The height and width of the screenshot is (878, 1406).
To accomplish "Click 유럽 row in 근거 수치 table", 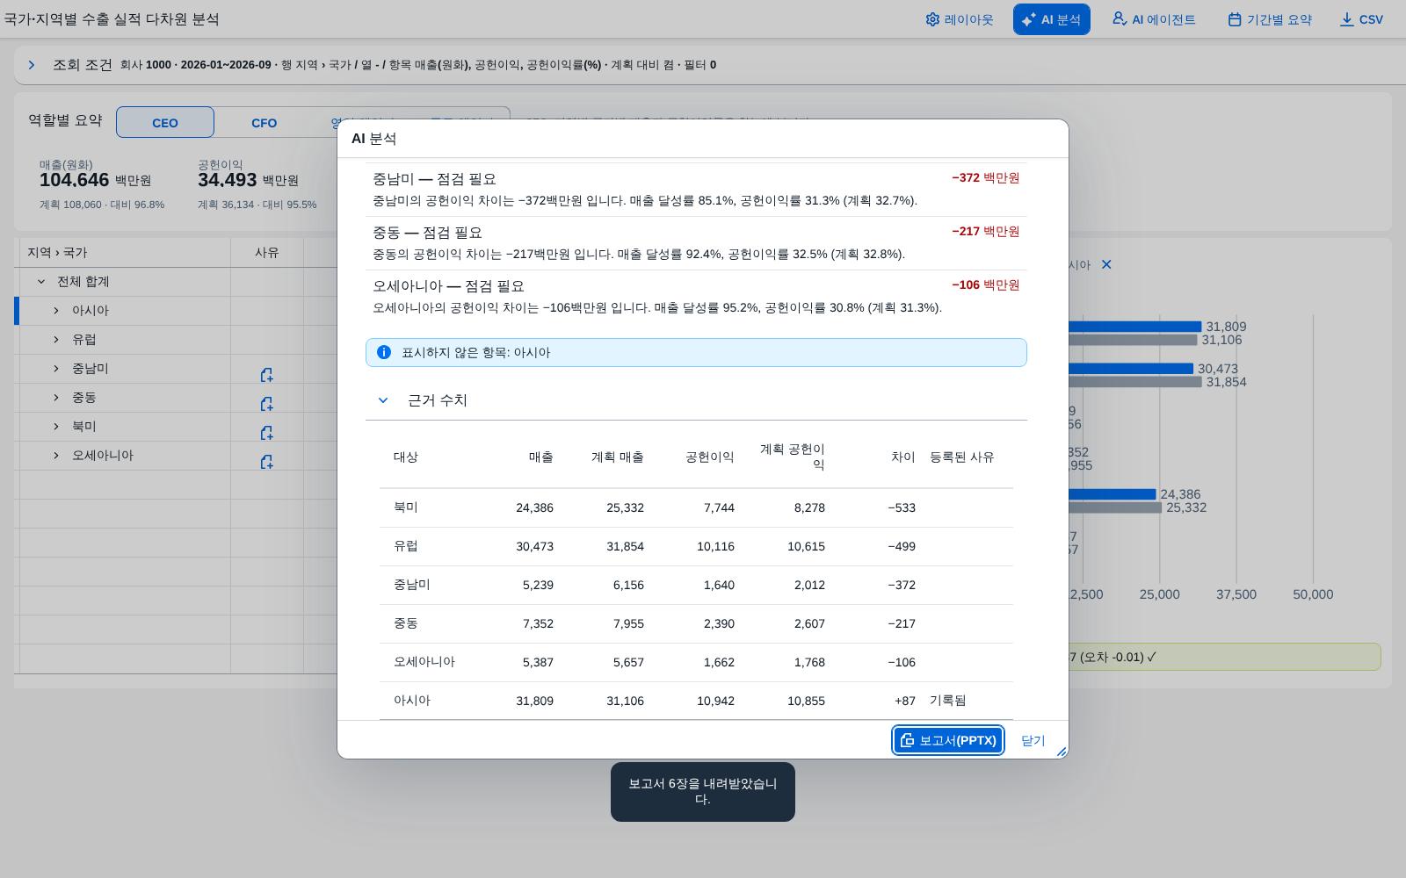I will click(696, 546).
